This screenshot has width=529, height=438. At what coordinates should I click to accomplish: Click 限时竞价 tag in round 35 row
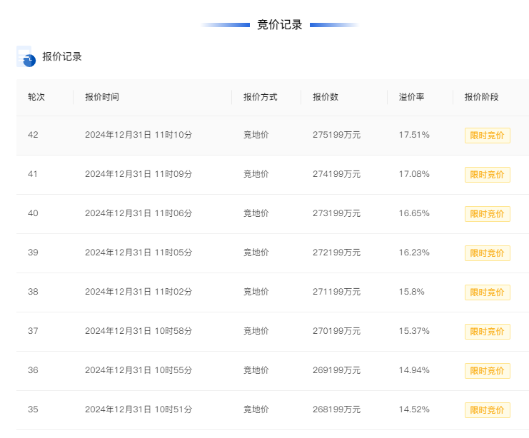click(487, 410)
